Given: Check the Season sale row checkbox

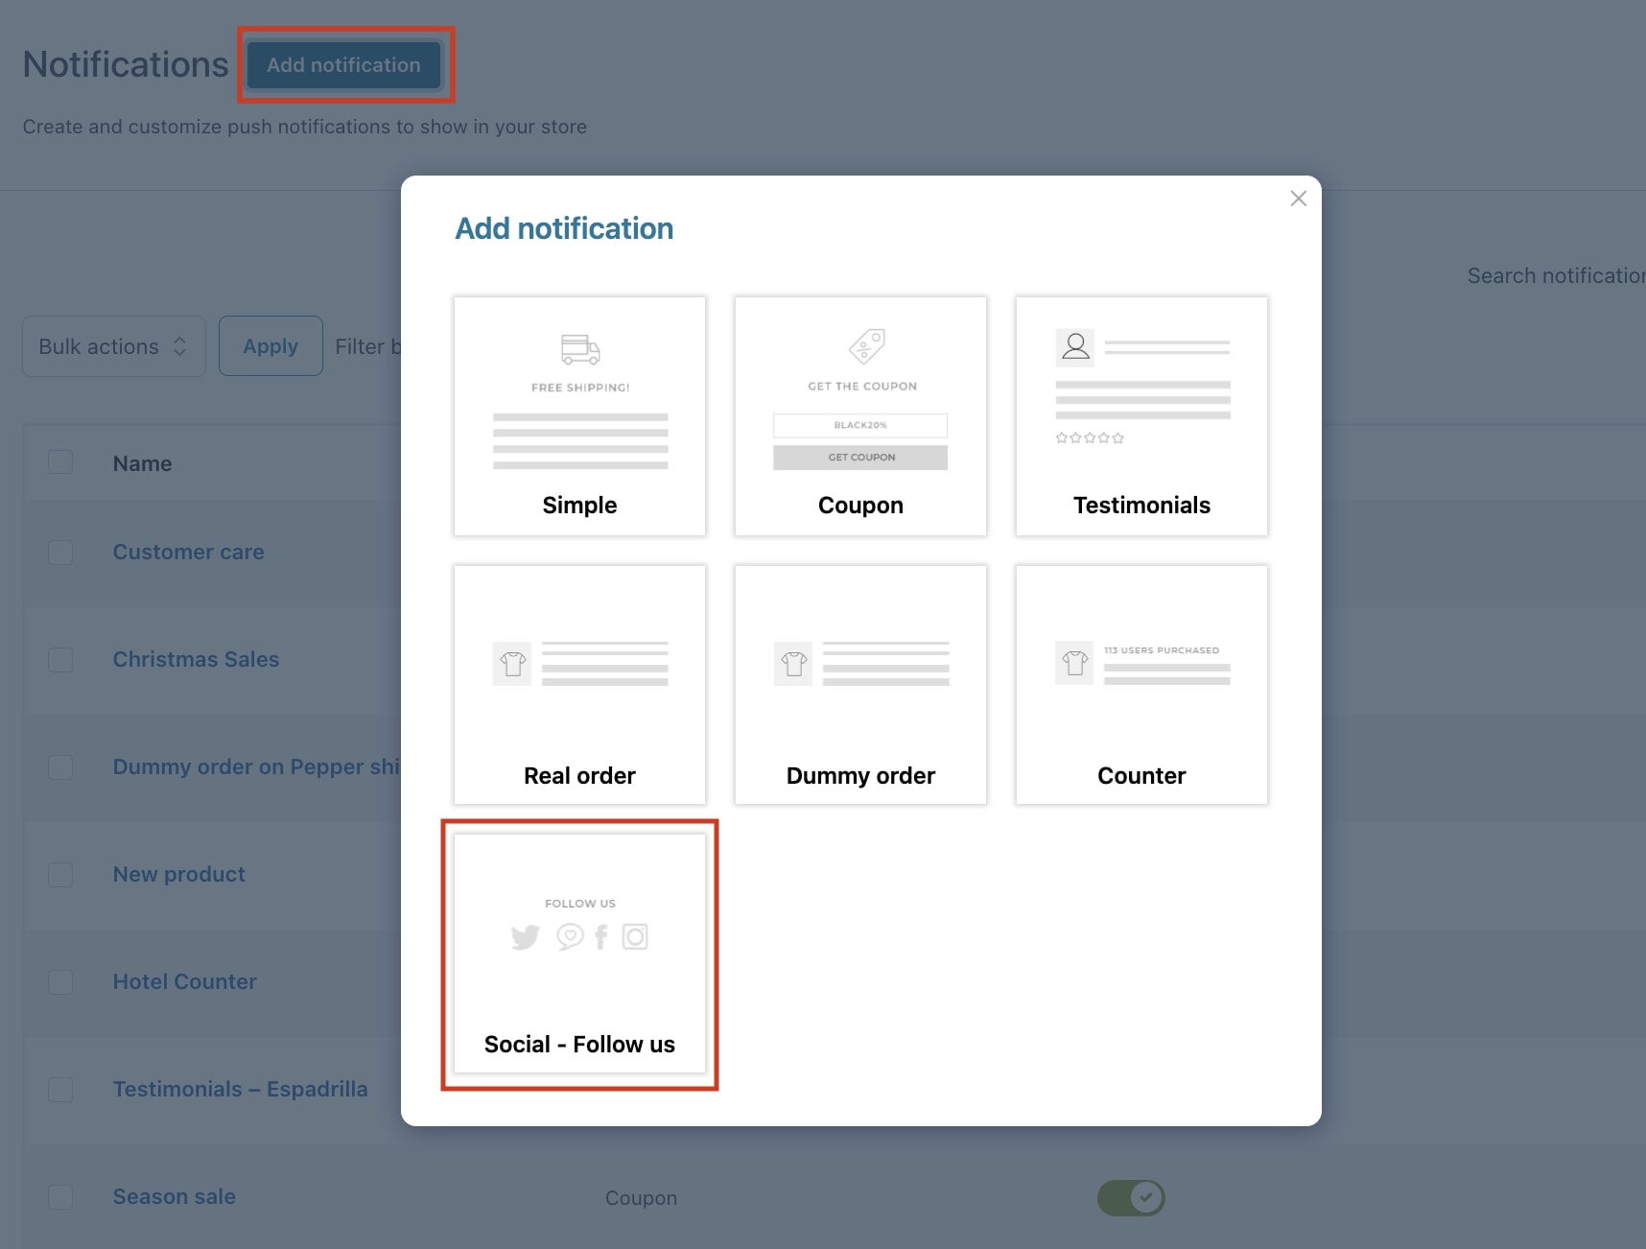Looking at the screenshot, I should point(60,1196).
